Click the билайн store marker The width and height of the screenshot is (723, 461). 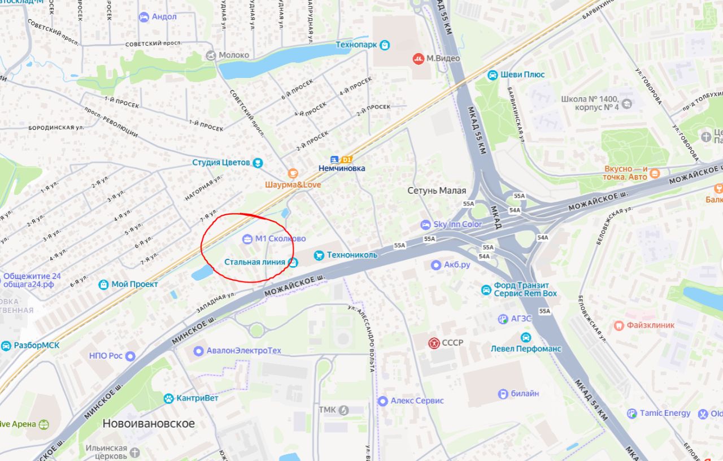click(503, 394)
